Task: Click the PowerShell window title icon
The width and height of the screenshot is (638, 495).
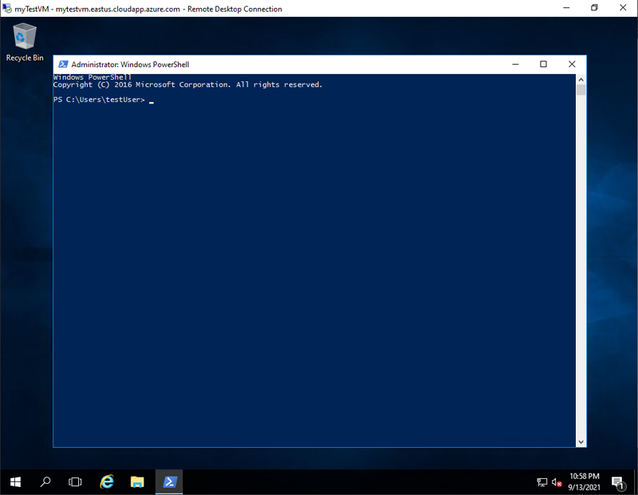Action: pyautogui.click(x=63, y=65)
